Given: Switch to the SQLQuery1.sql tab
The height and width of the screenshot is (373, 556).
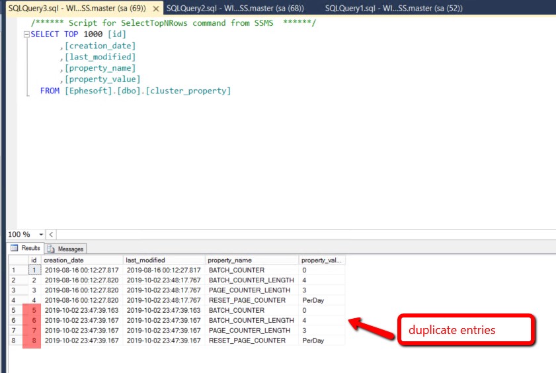Looking at the screenshot, I should (x=393, y=8).
